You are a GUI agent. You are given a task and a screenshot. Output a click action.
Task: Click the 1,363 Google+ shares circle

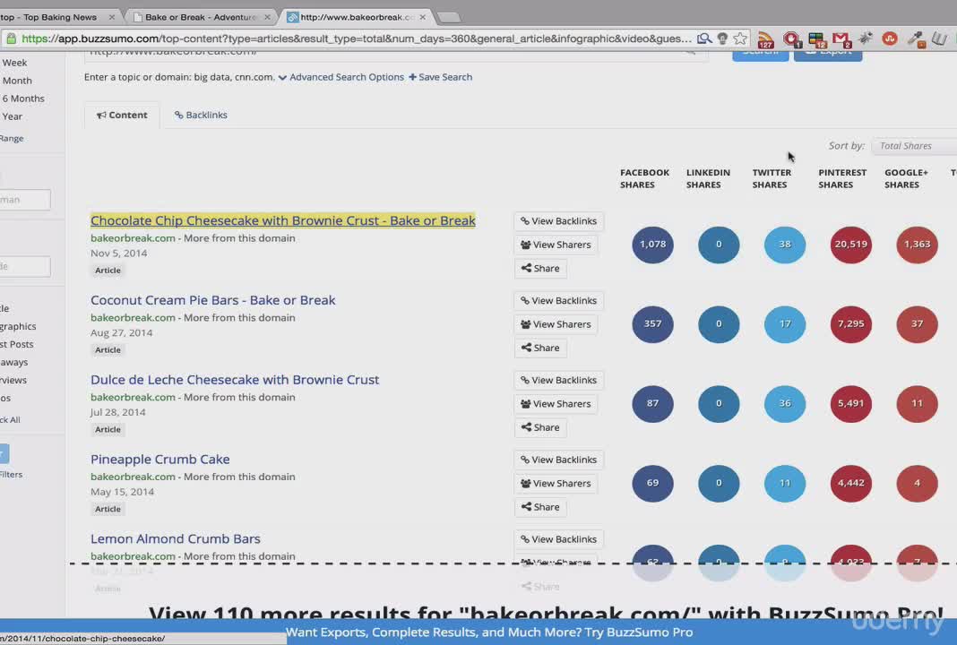[917, 245]
